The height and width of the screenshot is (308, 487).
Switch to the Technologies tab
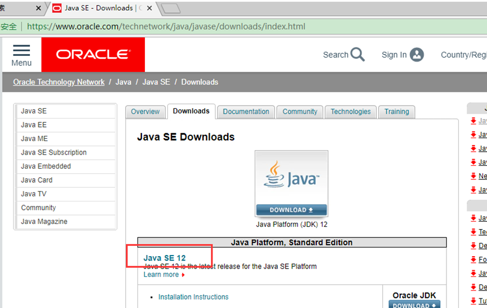tap(351, 112)
